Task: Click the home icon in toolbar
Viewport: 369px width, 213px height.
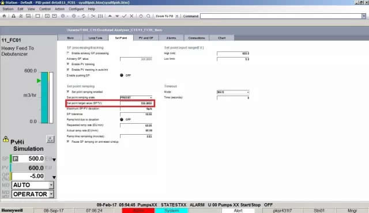Action: pos(4,16)
